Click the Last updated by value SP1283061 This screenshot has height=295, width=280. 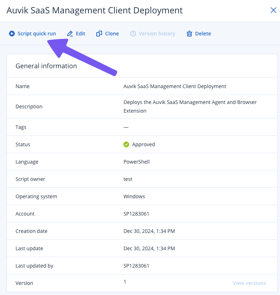click(x=136, y=266)
